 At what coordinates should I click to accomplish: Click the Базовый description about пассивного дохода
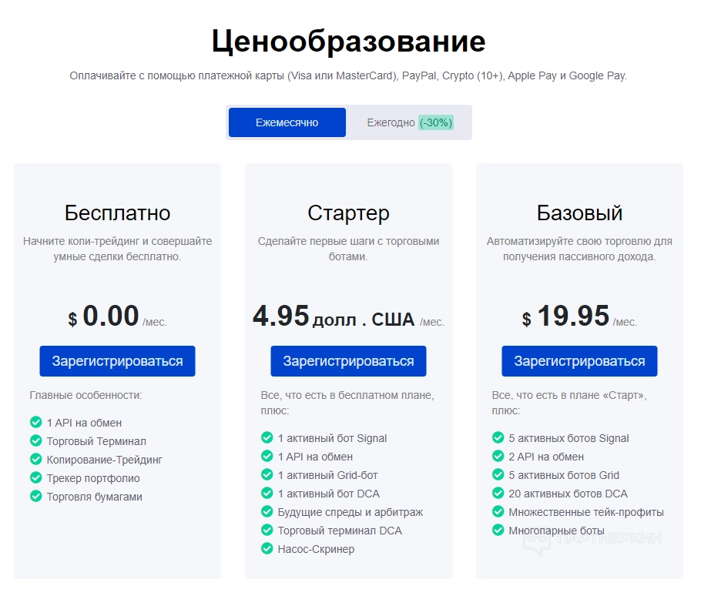tap(579, 249)
